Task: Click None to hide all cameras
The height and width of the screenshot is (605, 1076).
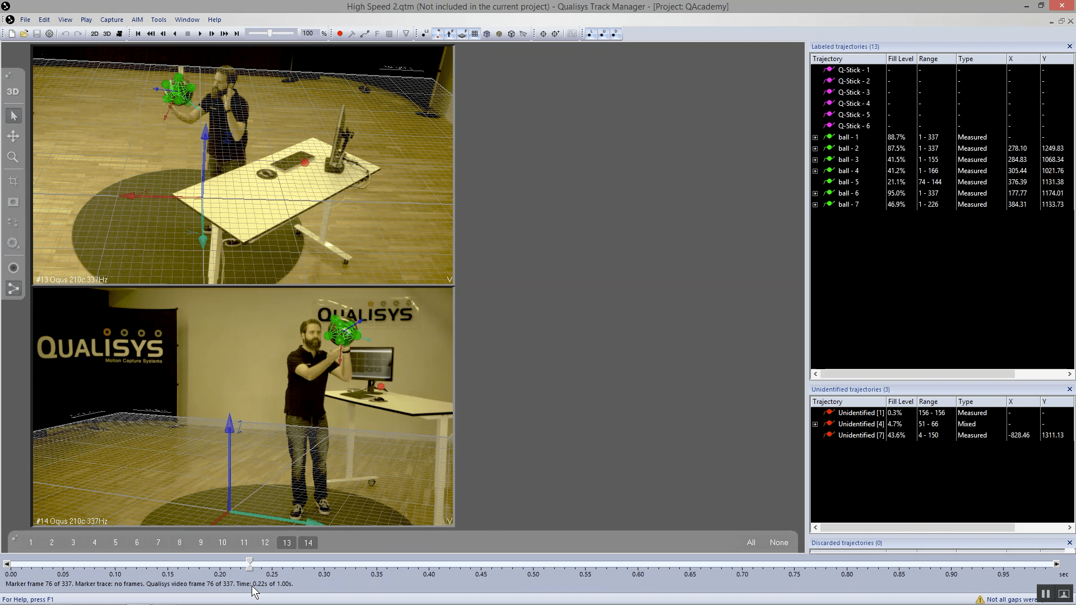Action: click(x=779, y=542)
